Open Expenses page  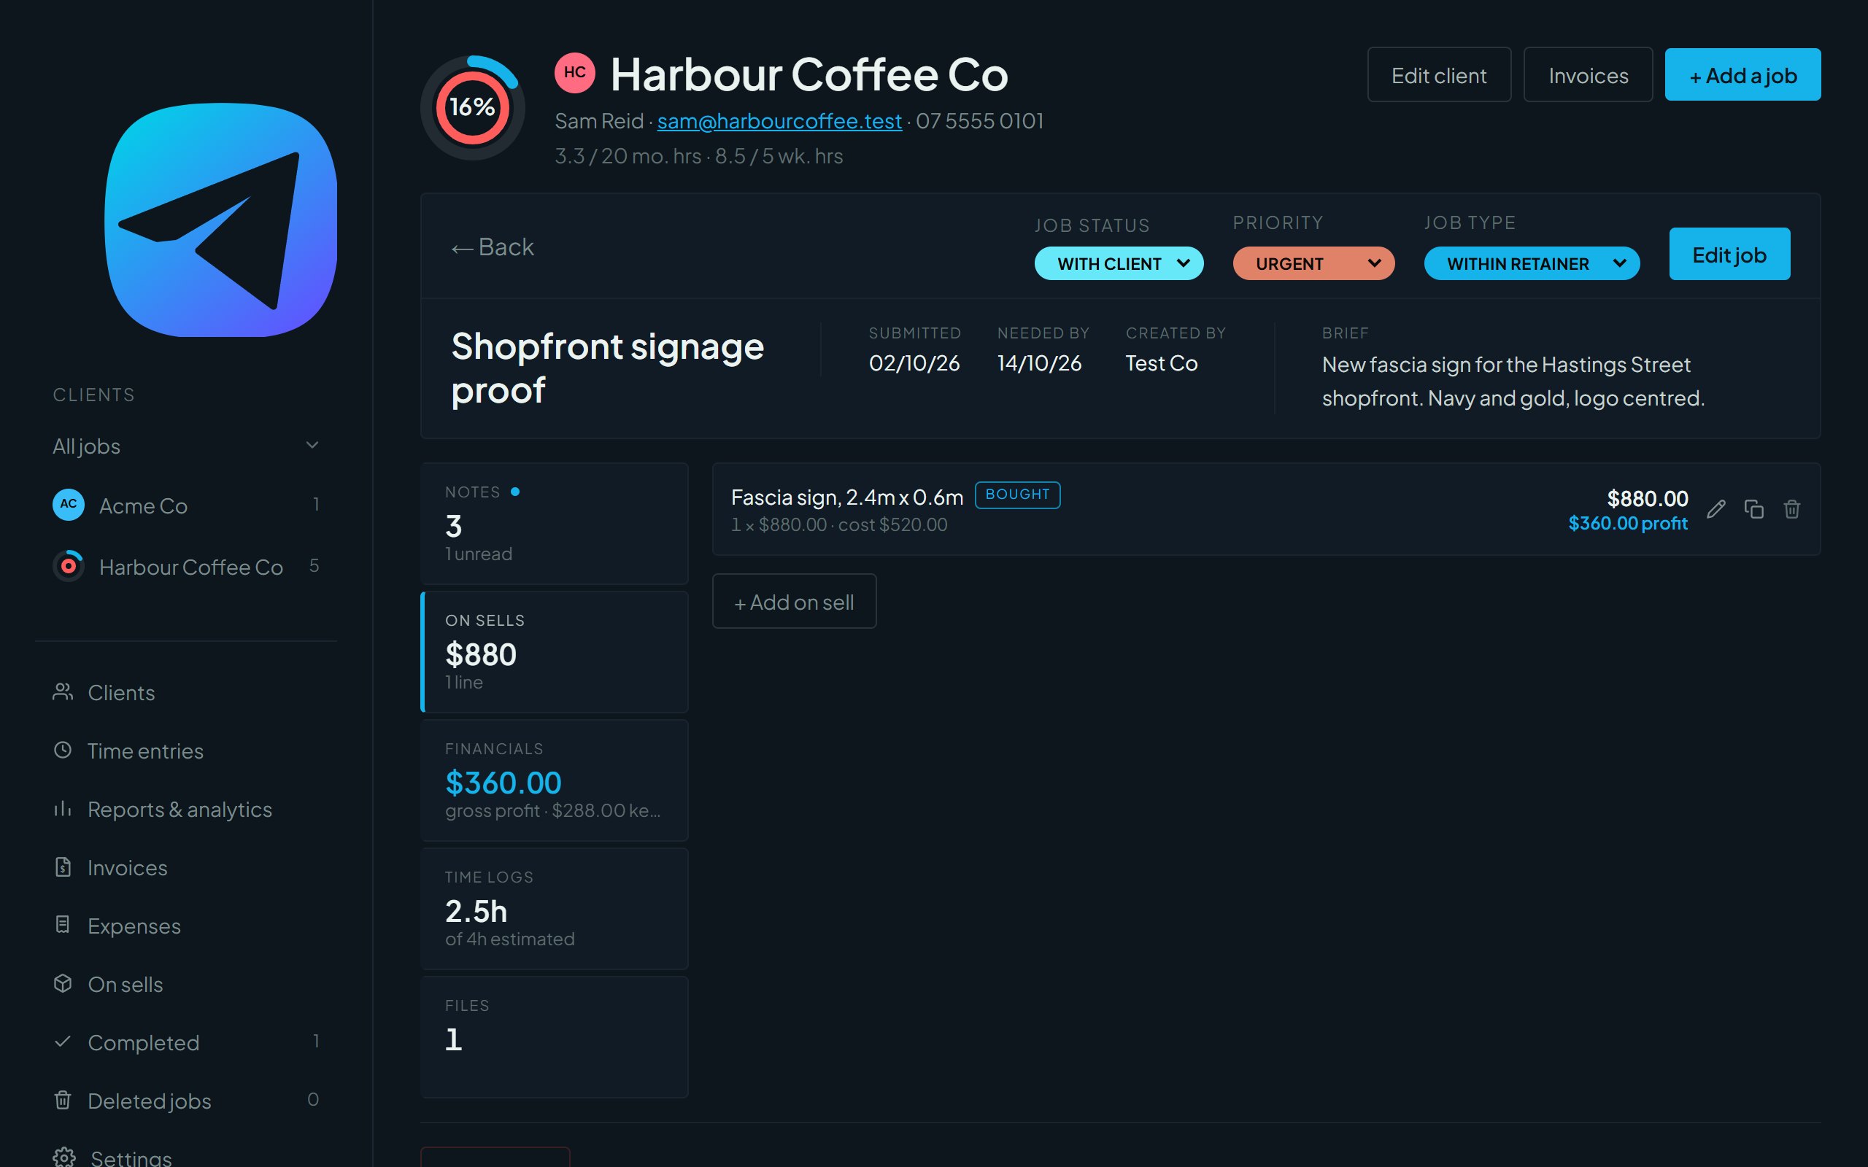click(185, 926)
